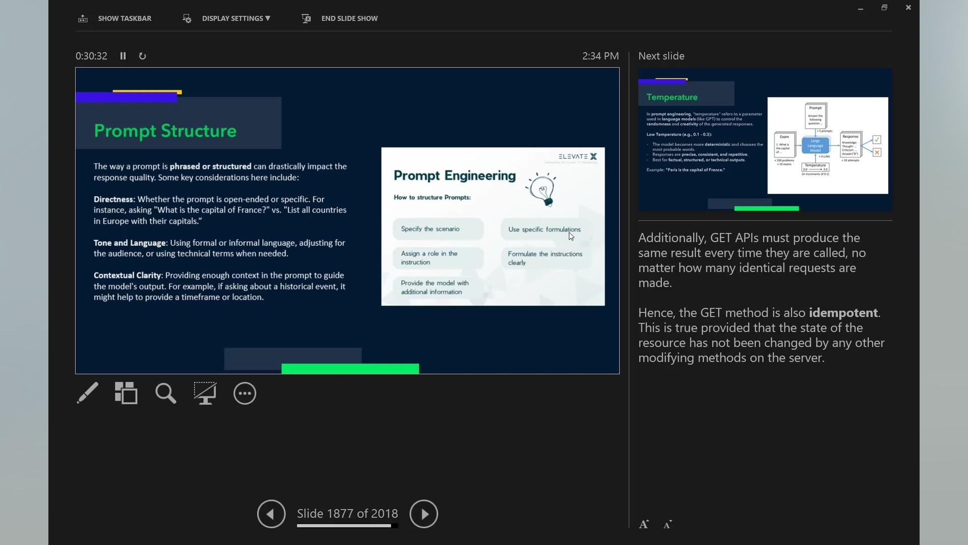Open the pen and laser pointer tools
The image size is (968, 545).
(88, 393)
